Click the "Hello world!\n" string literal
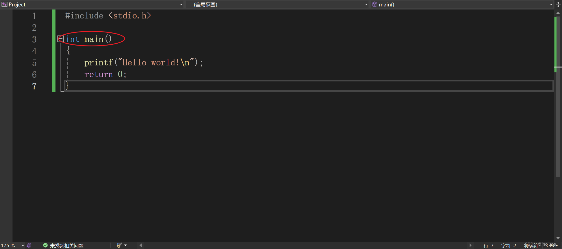Viewport: 562px width, 249px height. pyautogui.click(x=156, y=62)
